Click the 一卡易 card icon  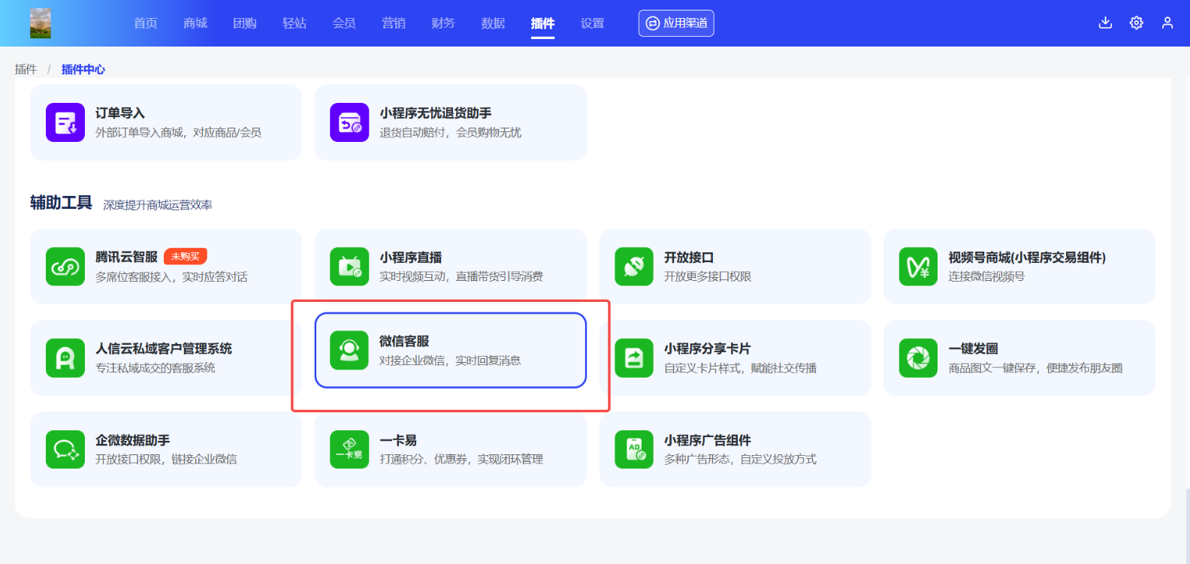coord(349,449)
